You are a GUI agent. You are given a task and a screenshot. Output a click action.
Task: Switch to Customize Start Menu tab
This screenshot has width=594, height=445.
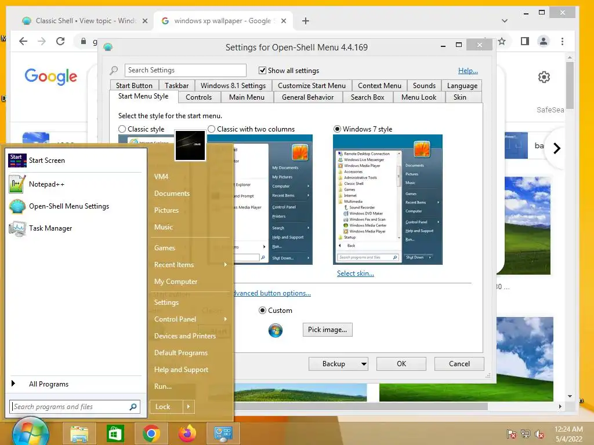(312, 86)
